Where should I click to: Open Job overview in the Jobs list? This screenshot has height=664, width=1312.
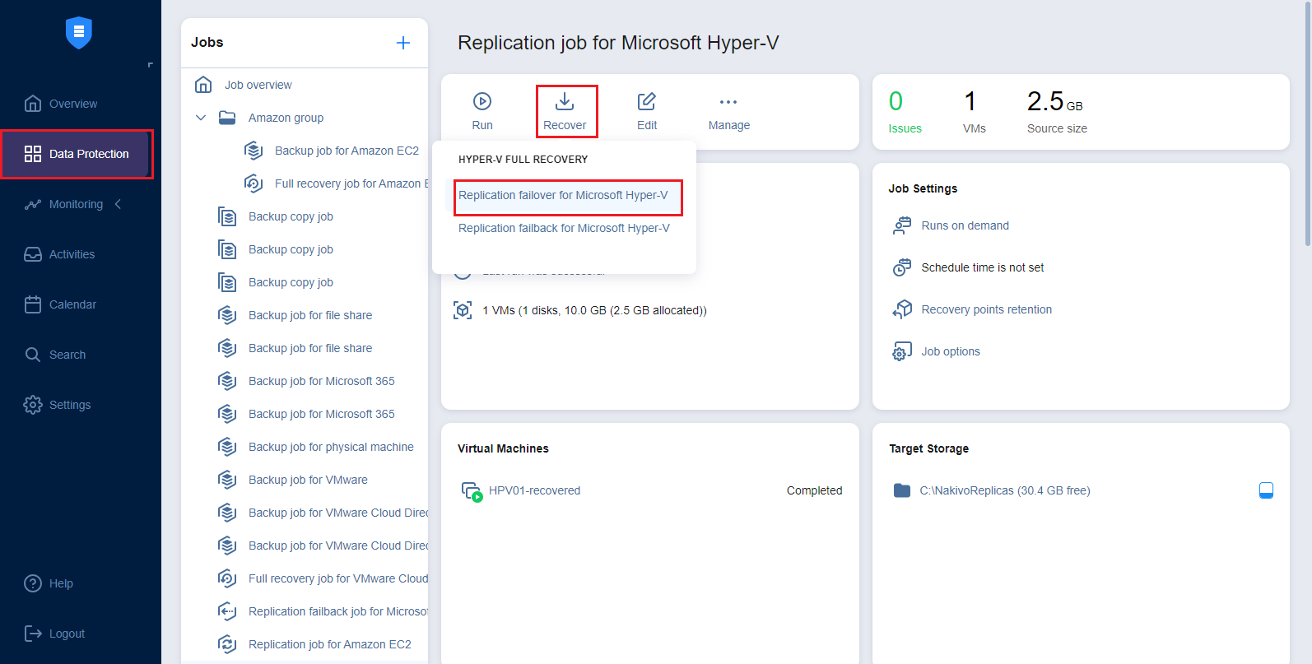coord(258,85)
